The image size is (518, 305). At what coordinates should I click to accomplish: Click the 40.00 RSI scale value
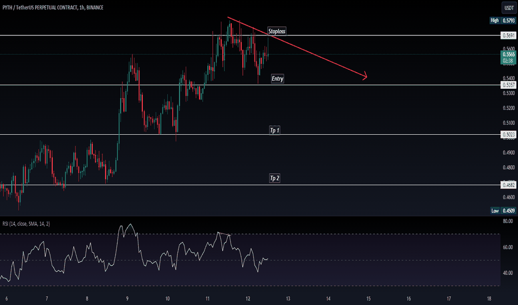click(x=508, y=273)
